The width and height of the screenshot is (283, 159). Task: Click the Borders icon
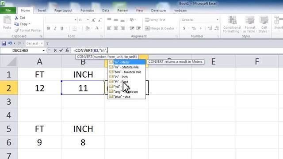click(74, 28)
